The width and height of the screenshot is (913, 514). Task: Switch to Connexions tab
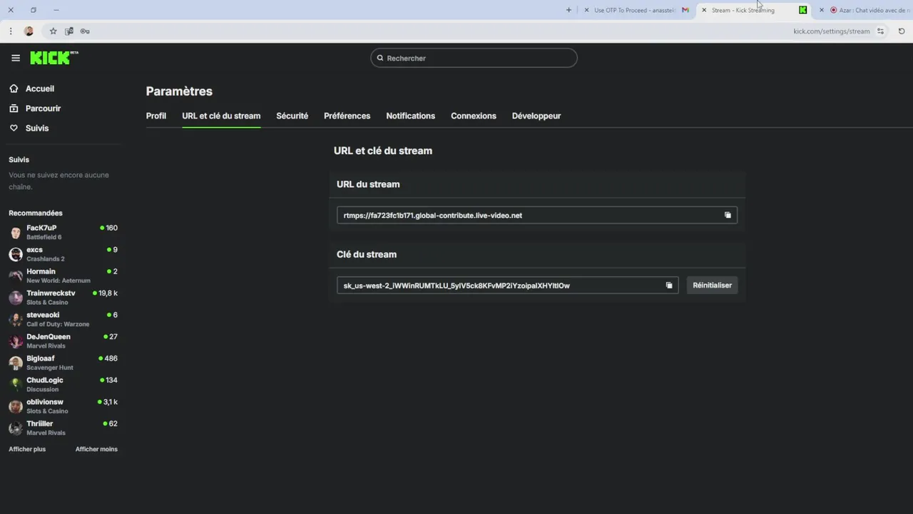pos(474,116)
